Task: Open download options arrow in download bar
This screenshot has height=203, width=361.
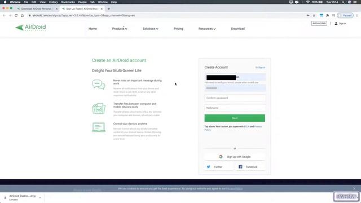Action: point(40,198)
